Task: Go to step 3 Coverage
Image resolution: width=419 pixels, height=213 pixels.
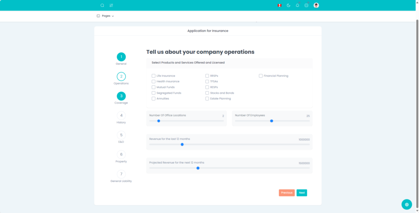Action: 121,96
